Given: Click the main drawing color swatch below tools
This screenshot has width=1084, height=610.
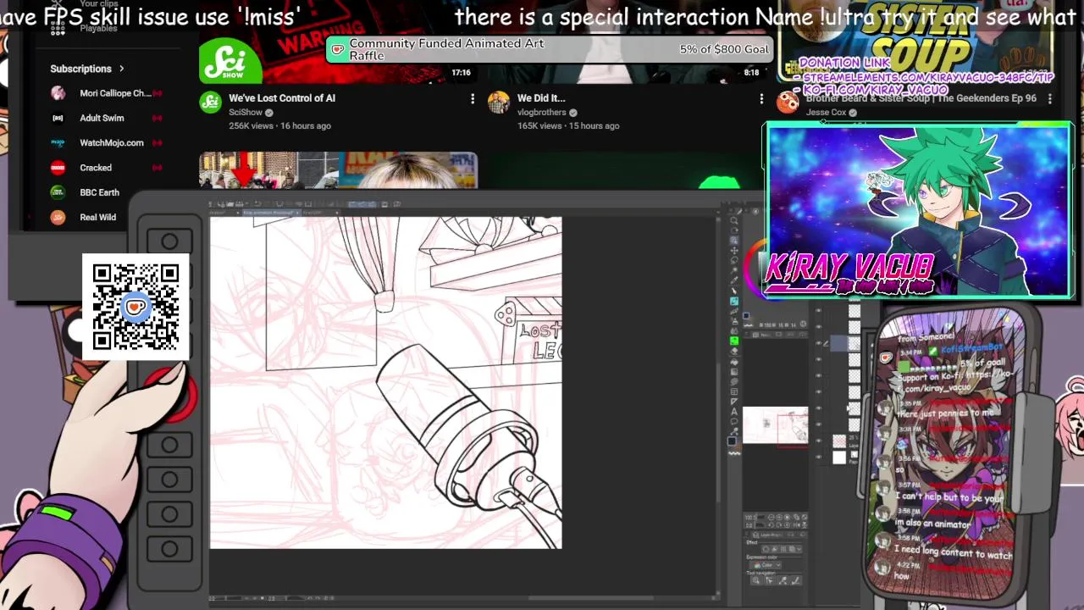Looking at the screenshot, I should pyautogui.click(x=733, y=441).
